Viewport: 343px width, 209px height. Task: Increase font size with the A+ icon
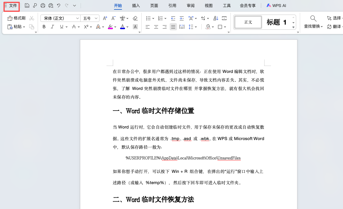pyautogui.click(x=105, y=18)
